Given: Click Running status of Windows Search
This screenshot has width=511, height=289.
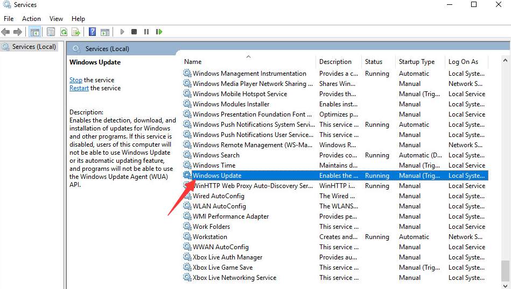Looking at the screenshot, I should (377, 155).
